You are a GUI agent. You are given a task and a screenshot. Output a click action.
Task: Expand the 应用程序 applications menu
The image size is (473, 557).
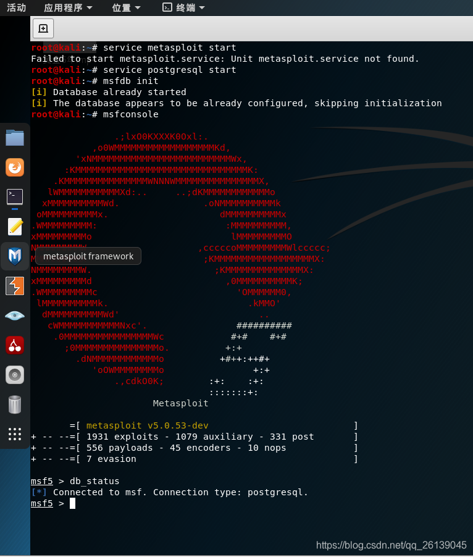[68, 7]
